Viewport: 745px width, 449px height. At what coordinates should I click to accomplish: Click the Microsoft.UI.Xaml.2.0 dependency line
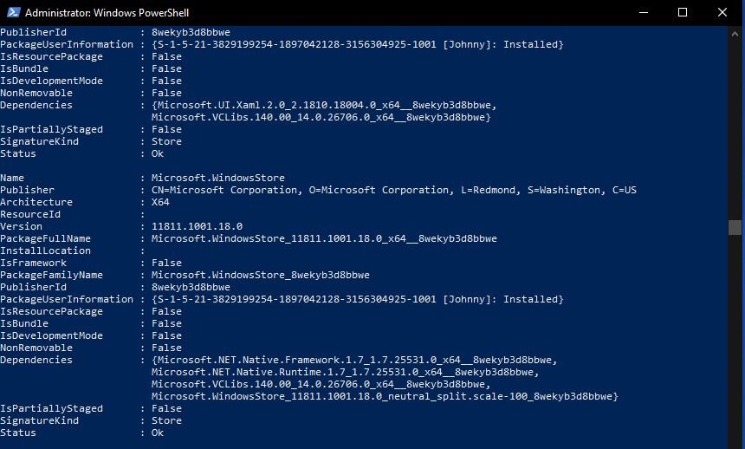point(324,105)
